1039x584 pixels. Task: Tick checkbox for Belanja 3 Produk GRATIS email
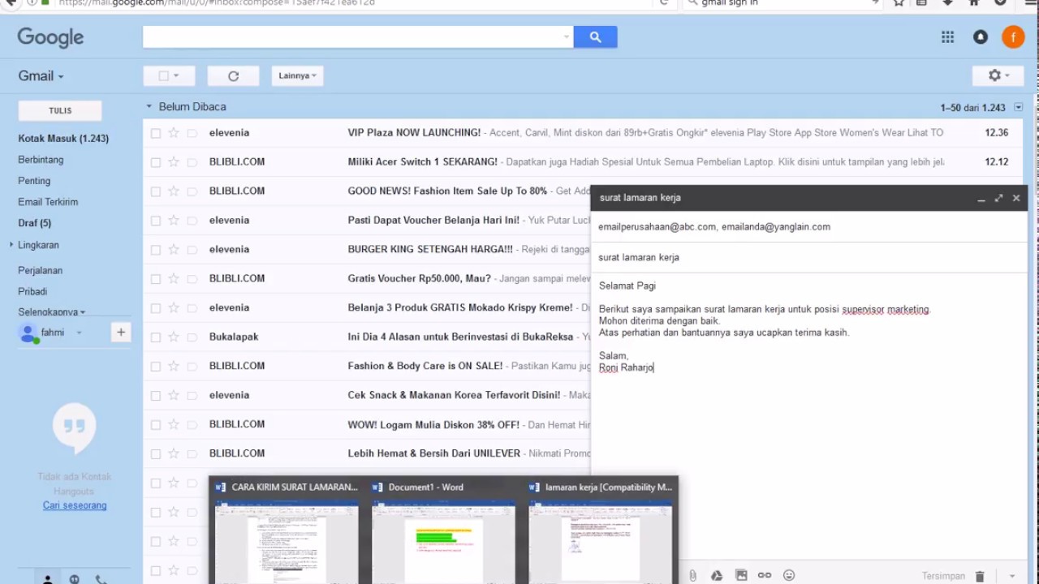point(155,308)
